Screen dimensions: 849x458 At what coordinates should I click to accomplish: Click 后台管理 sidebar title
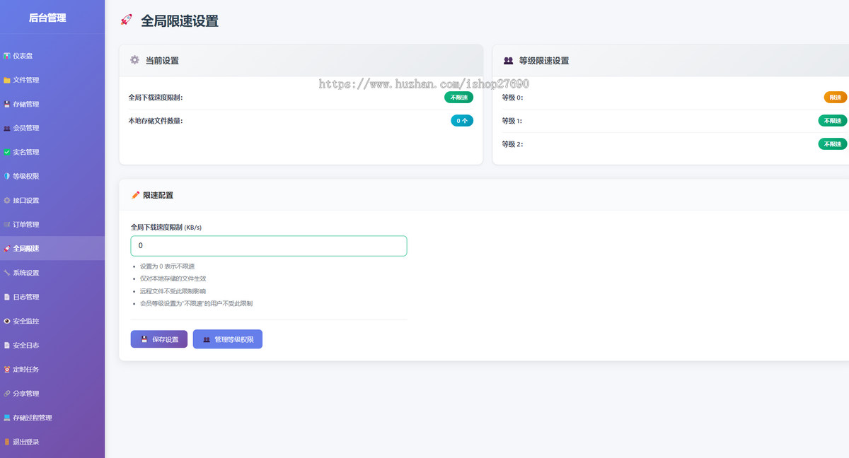coord(47,18)
